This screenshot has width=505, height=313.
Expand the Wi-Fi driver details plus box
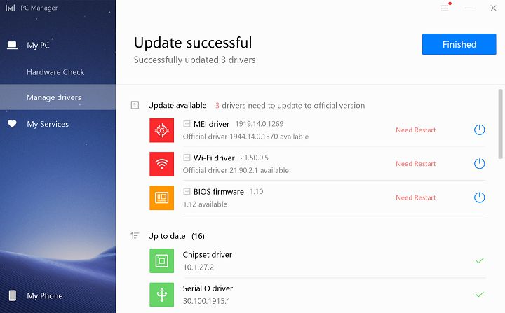(187, 158)
